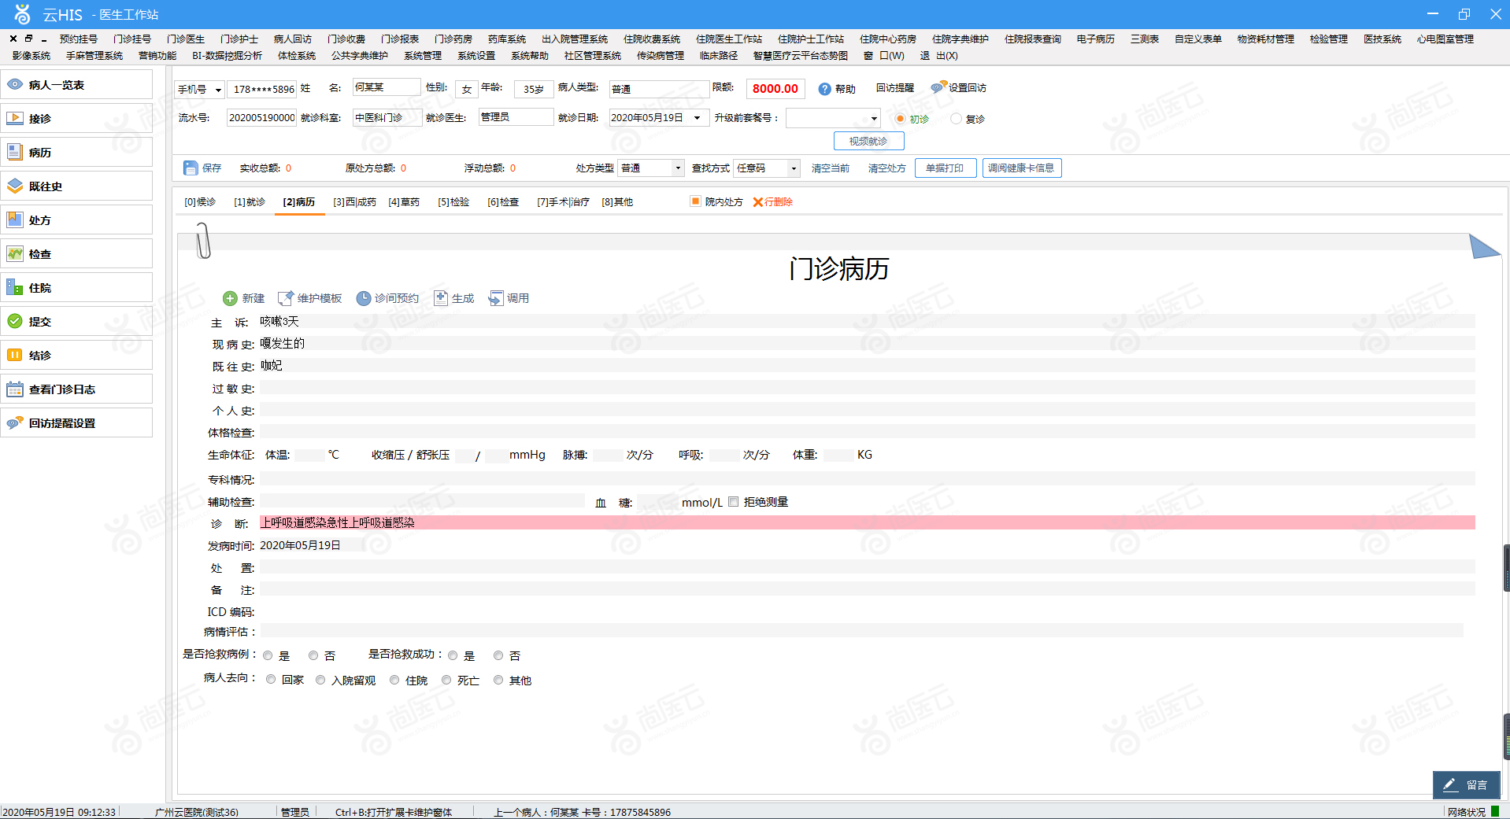Image resolution: width=1510 pixels, height=819 pixels.
Task: Click the green 新建 plus icon
Action: pyautogui.click(x=230, y=298)
